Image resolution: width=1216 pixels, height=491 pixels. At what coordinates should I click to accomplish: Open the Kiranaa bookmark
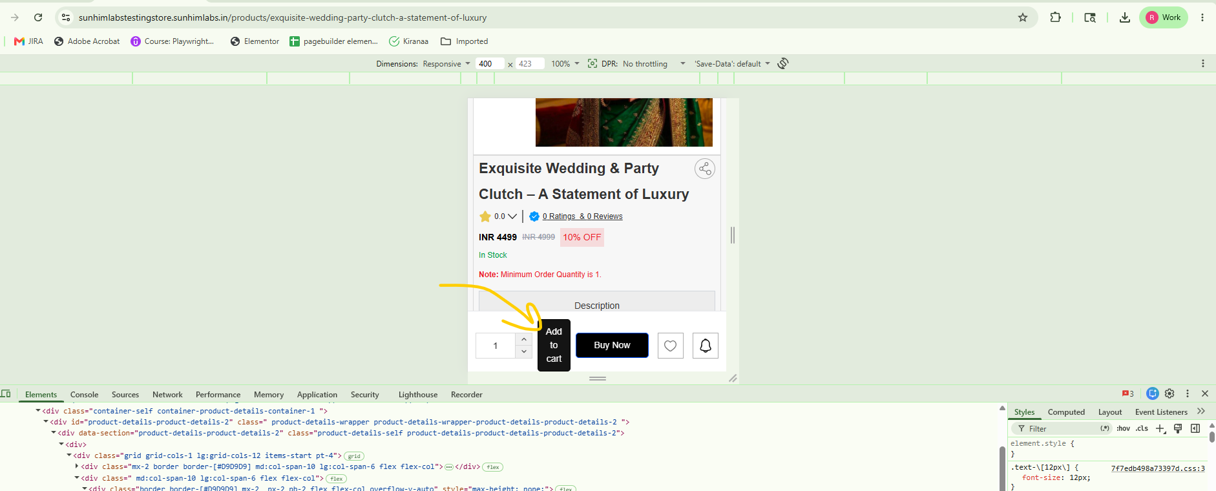409,41
